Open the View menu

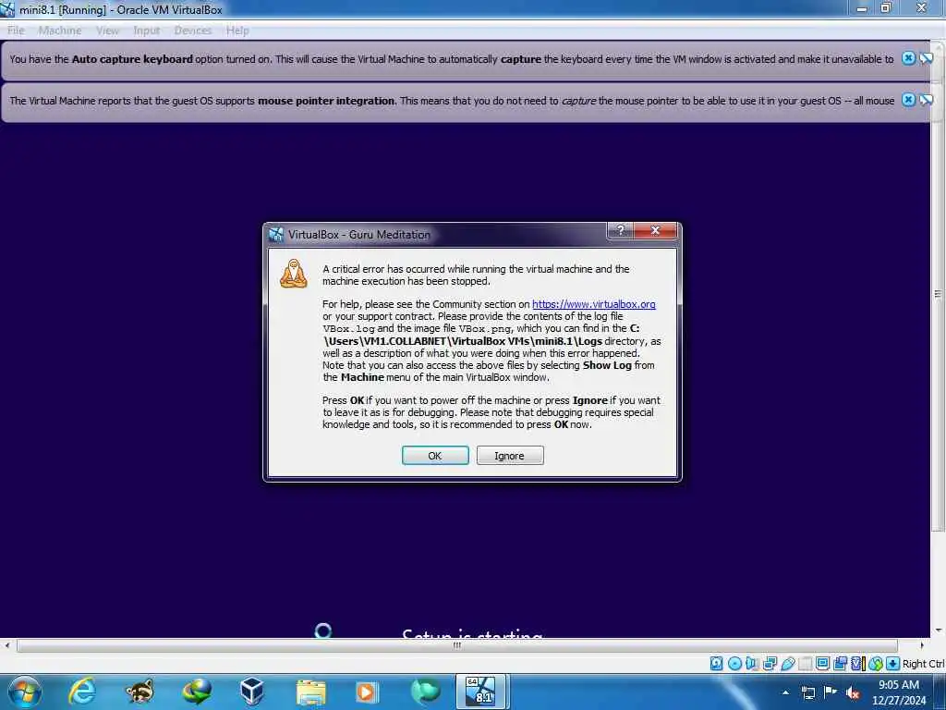pyautogui.click(x=107, y=31)
